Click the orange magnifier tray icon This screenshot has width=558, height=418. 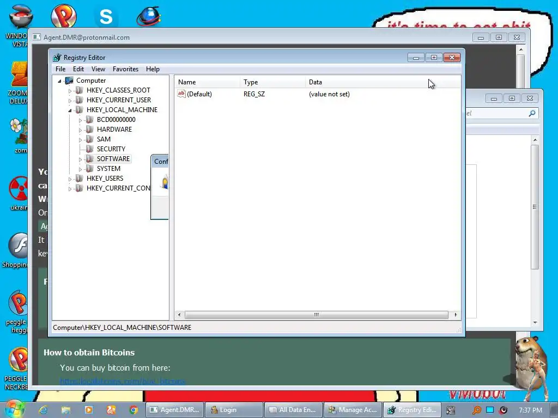(476, 410)
